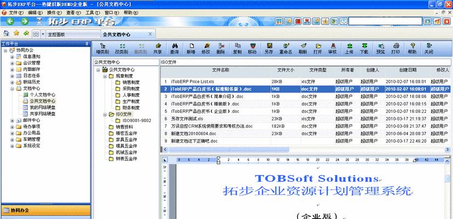Click the red X icon in header bar
The image size is (453, 219).
click(446, 21)
